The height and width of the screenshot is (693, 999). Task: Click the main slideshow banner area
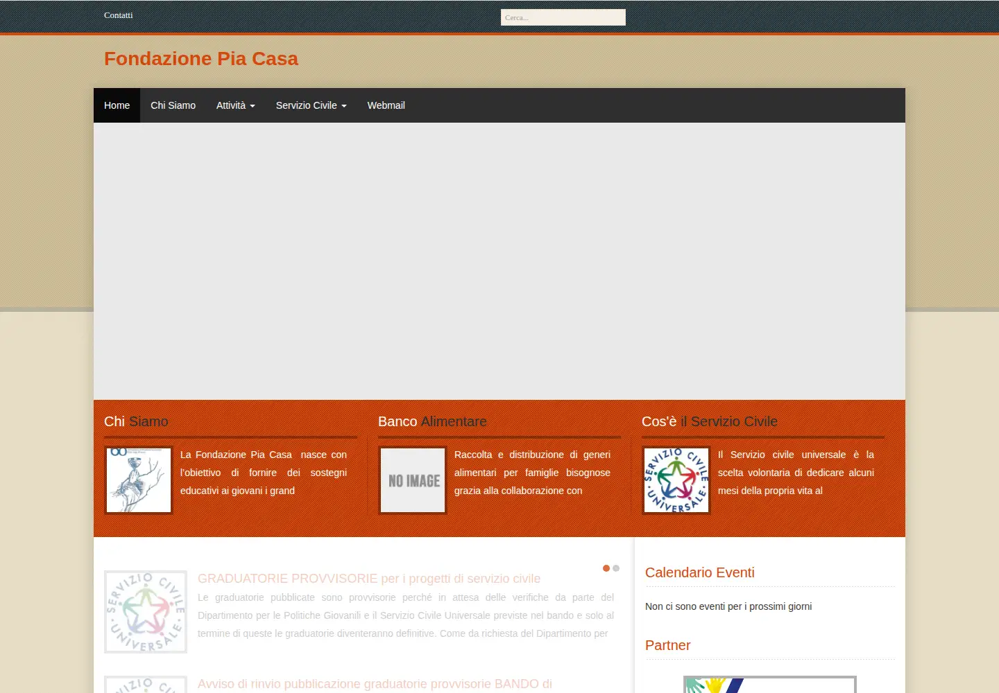tap(499, 261)
